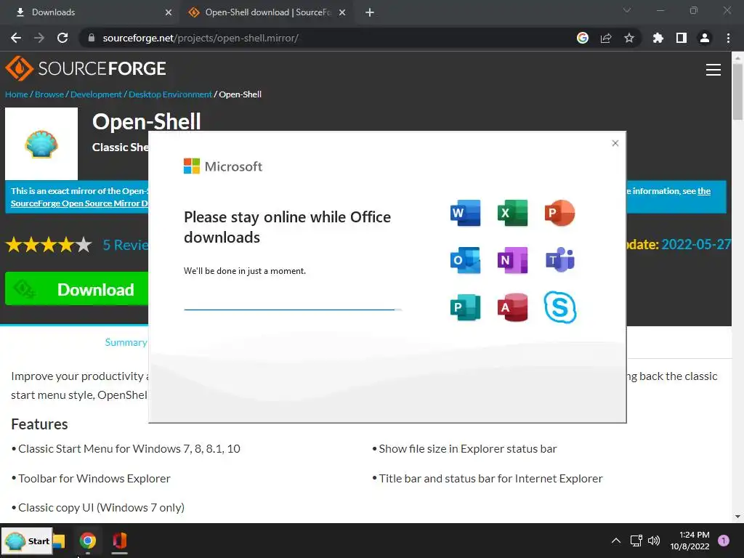Open the 5 Reviews link

(x=126, y=245)
